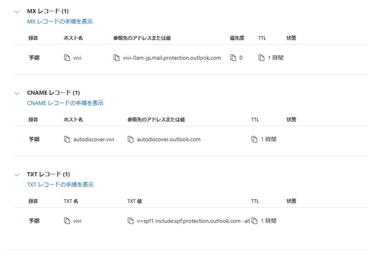
Task: Collapse the TXT レコード section
Action: [x=17, y=175]
